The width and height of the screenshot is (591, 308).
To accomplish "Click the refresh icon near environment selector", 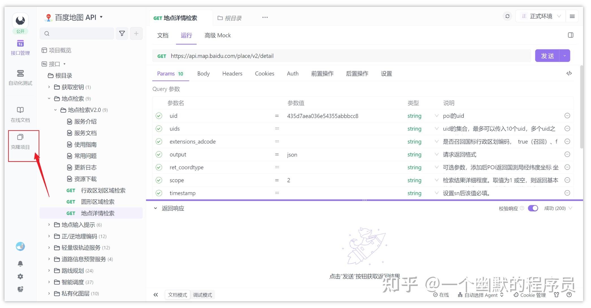I will (x=507, y=16).
